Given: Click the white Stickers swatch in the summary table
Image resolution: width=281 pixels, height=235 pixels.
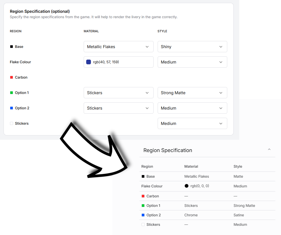Looking at the screenshot, I should [x=143, y=225].
